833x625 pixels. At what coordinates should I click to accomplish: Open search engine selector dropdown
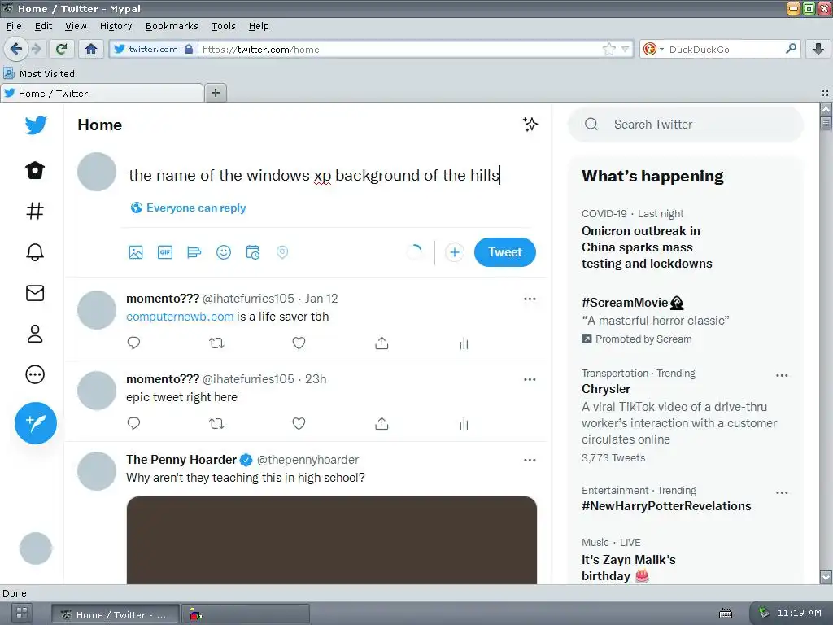click(x=653, y=50)
